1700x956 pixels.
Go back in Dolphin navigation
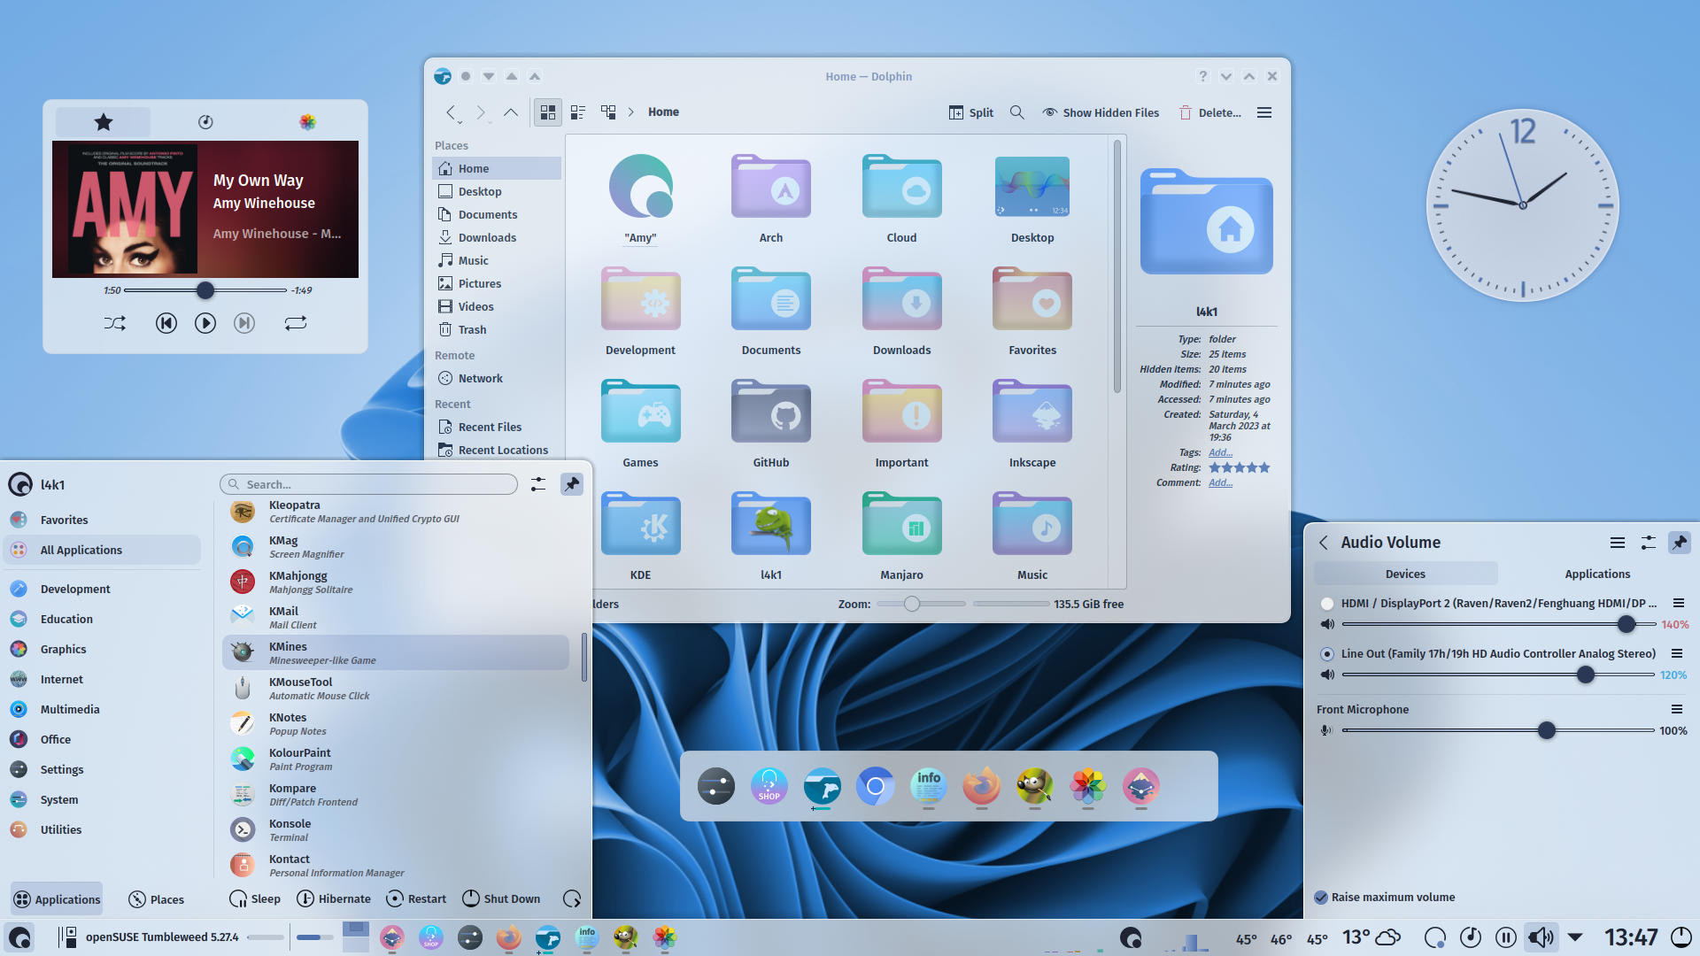[x=452, y=112]
